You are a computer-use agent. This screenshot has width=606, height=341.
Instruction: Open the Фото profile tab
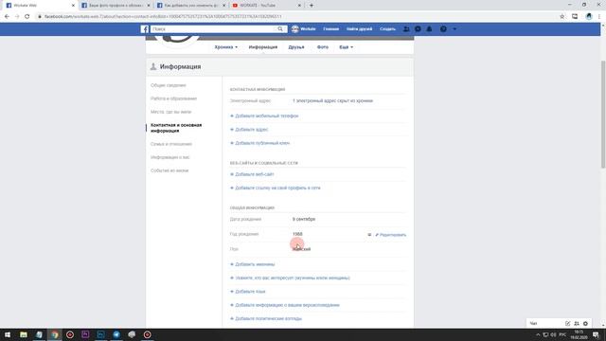(x=323, y=47)
